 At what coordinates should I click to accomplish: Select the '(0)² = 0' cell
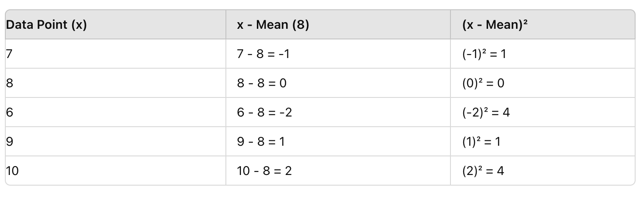(483, 83)
